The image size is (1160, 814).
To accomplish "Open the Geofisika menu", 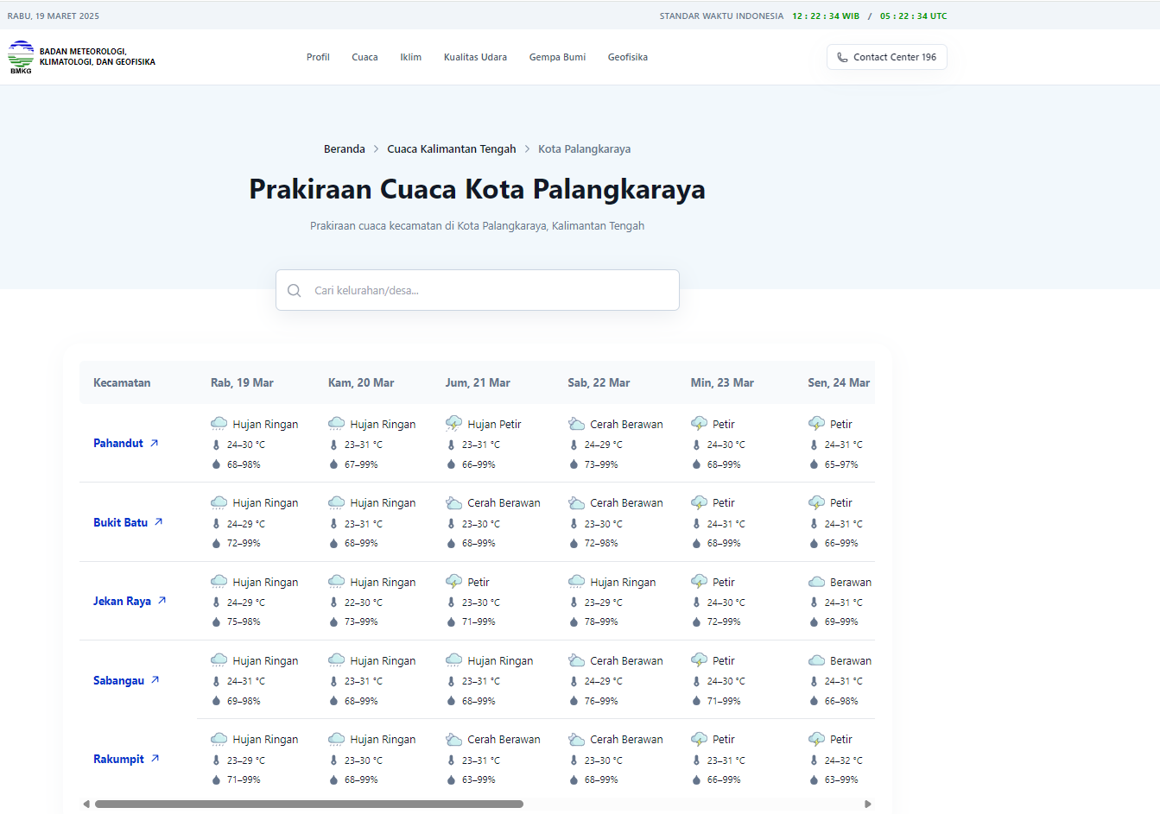I will [627, 58].
